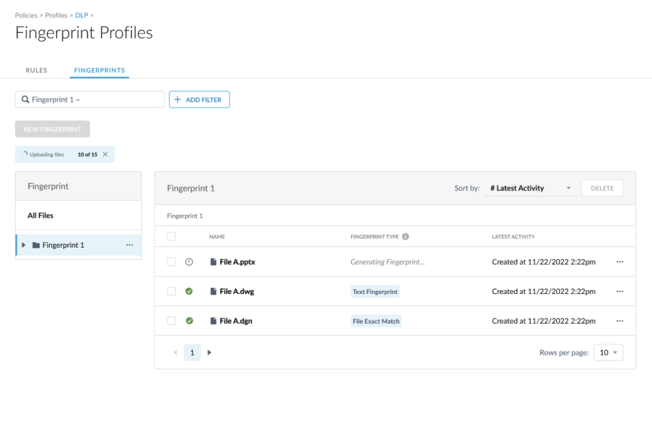Viewport: 652px width, 427px height.
Task: Toggle the select-all checkbox in table header
Action: pos(172,237)
